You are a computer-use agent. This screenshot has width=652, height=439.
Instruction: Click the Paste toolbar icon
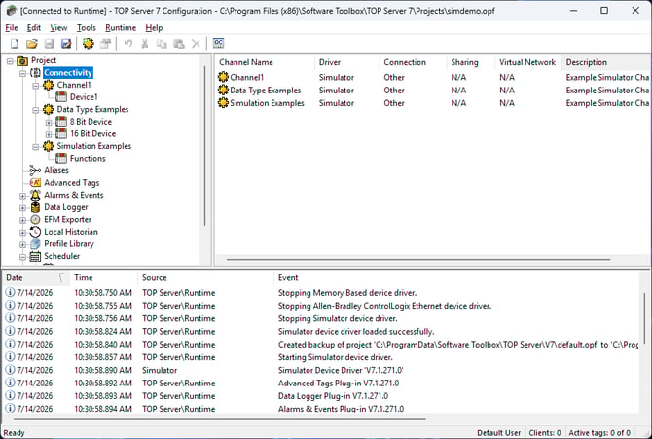pyautogui.click(x=179, y=43)
